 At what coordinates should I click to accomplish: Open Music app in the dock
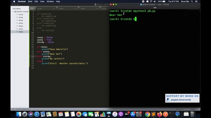[x=115, y=114]
